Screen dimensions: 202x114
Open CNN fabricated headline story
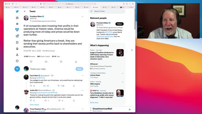pos(102,56)
